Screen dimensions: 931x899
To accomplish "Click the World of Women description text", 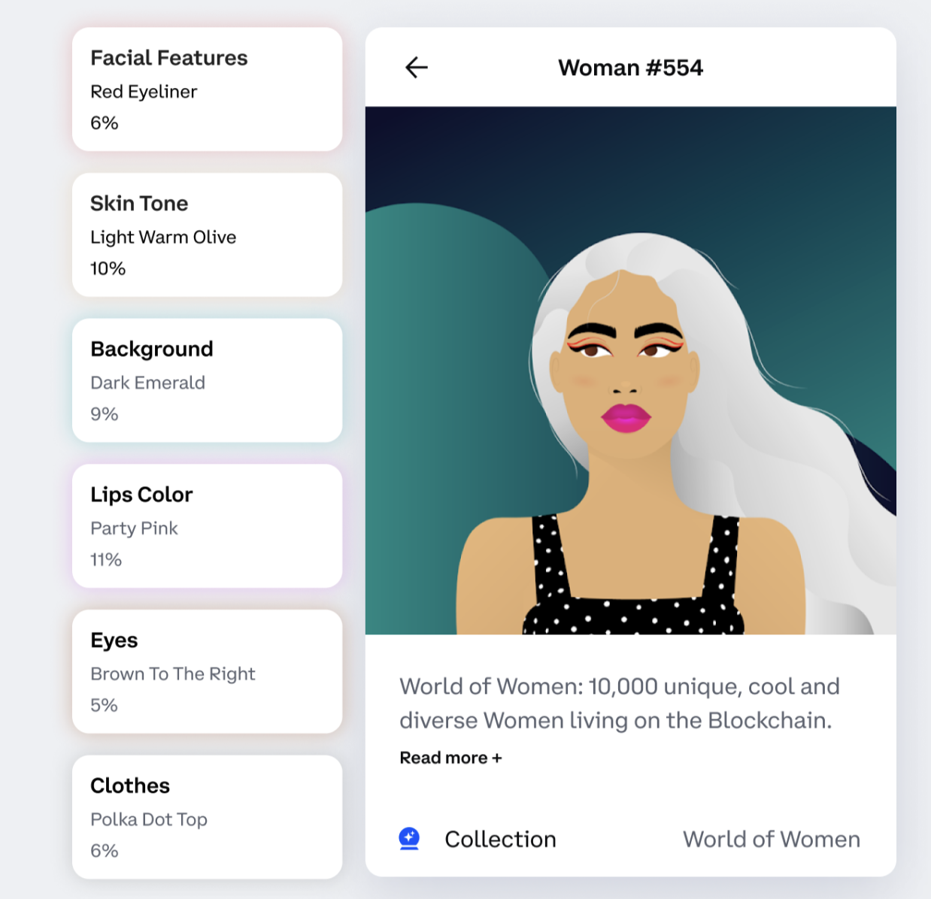I will [x=619, y=703].
